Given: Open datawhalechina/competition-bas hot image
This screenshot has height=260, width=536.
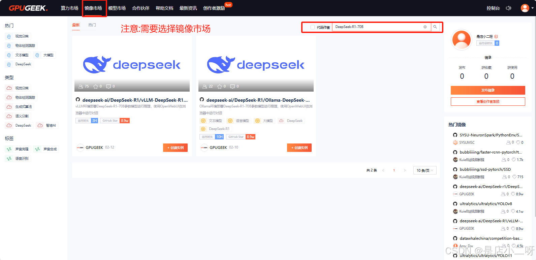Looking at the screenshot, I should [491, 238].
